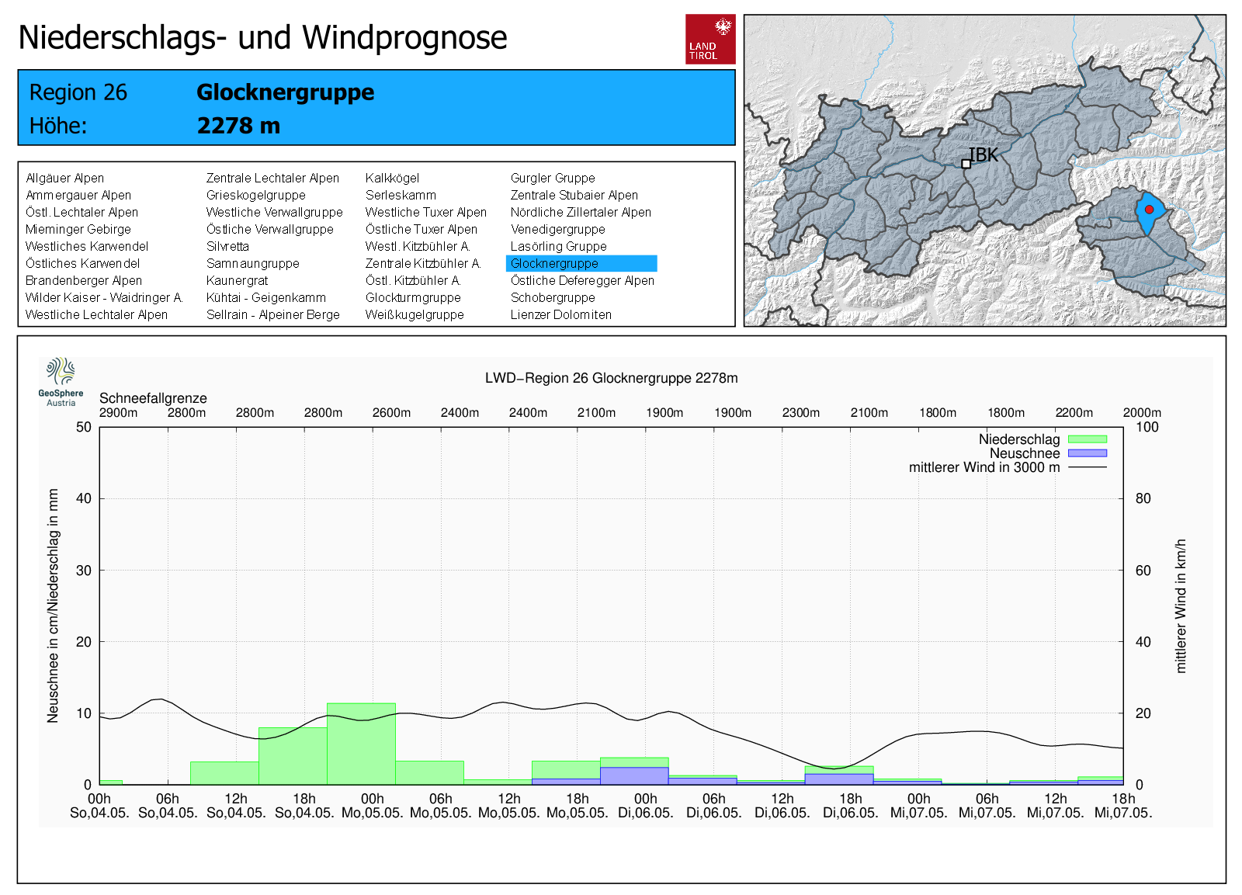Open the Lienzer Dolomiten forecast
1242x895 pixels.
tap(560, 315)
